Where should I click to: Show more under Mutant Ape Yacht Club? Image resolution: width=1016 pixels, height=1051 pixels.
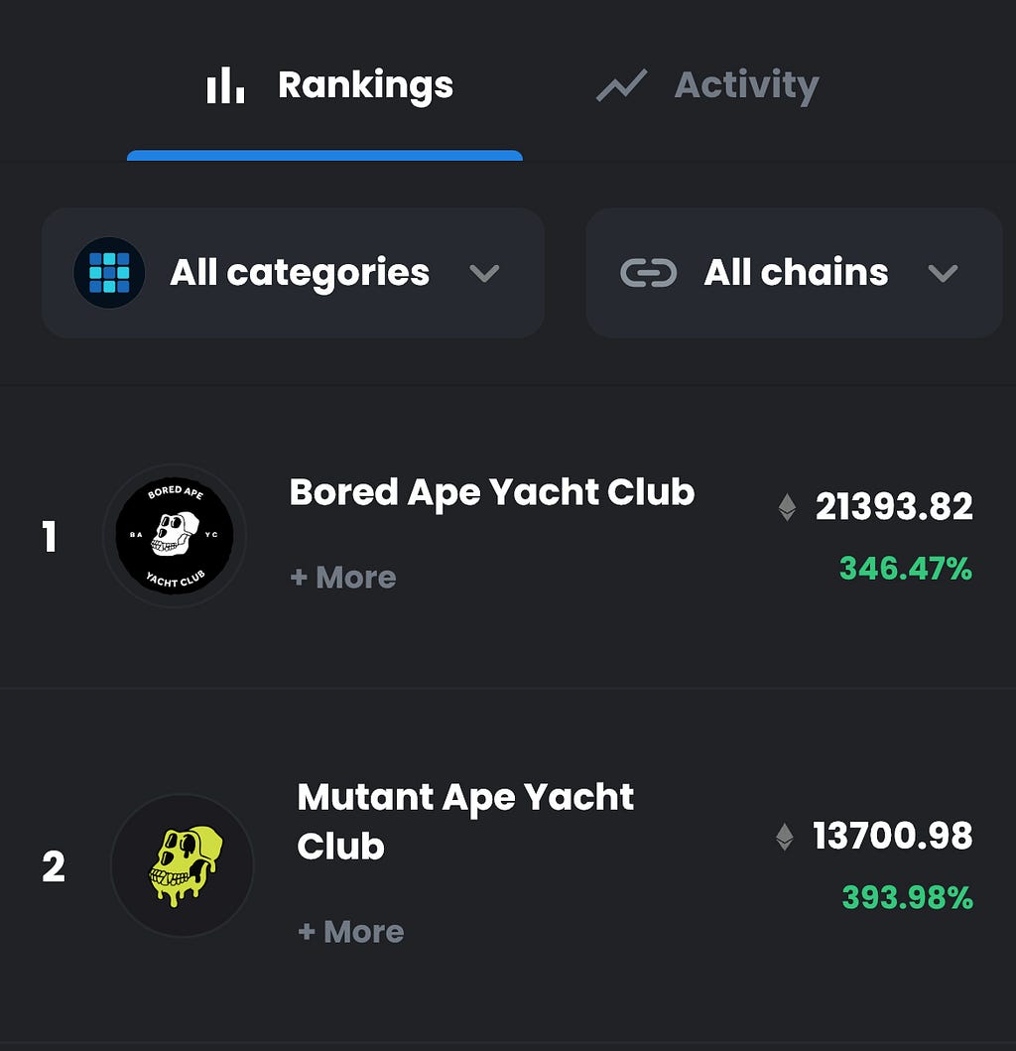[x=350, y=932]
